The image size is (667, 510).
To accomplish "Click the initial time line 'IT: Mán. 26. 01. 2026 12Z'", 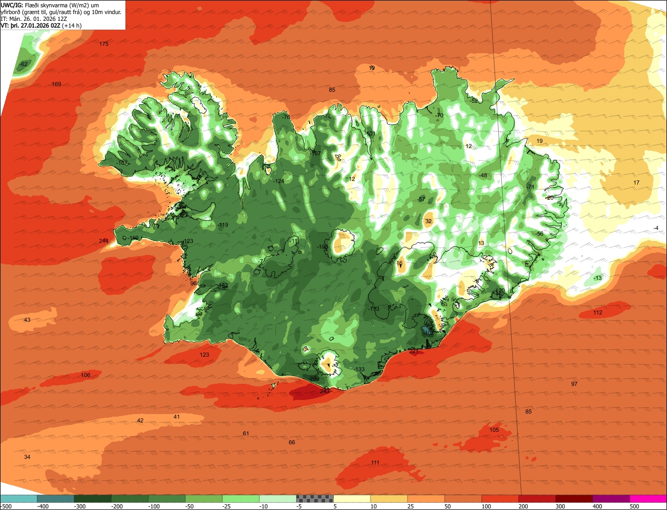I will click(x=34, y=18).
